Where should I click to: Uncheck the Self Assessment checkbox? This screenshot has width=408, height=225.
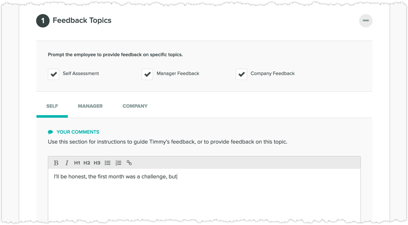pyautogui.click(x=53, y=74)
